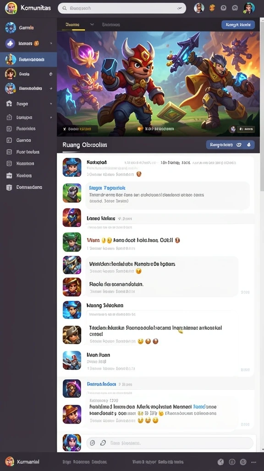Click the small icon to the right of the brown-haired avatar row

tap(50, 74)
